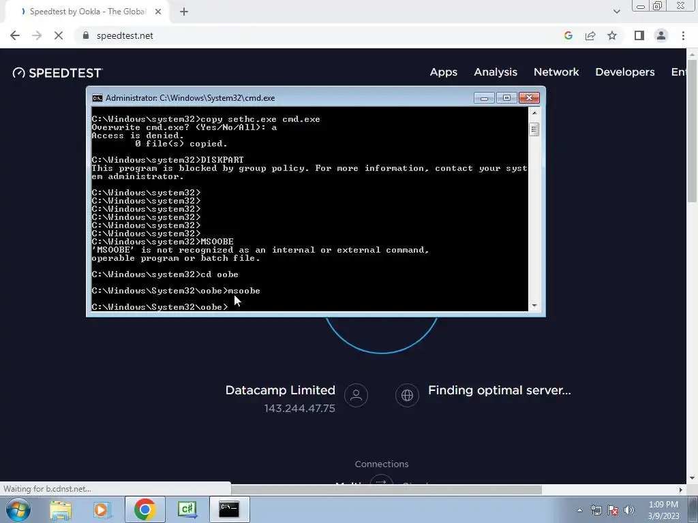Click the Chrome taskbar icon

click(145, 509)
